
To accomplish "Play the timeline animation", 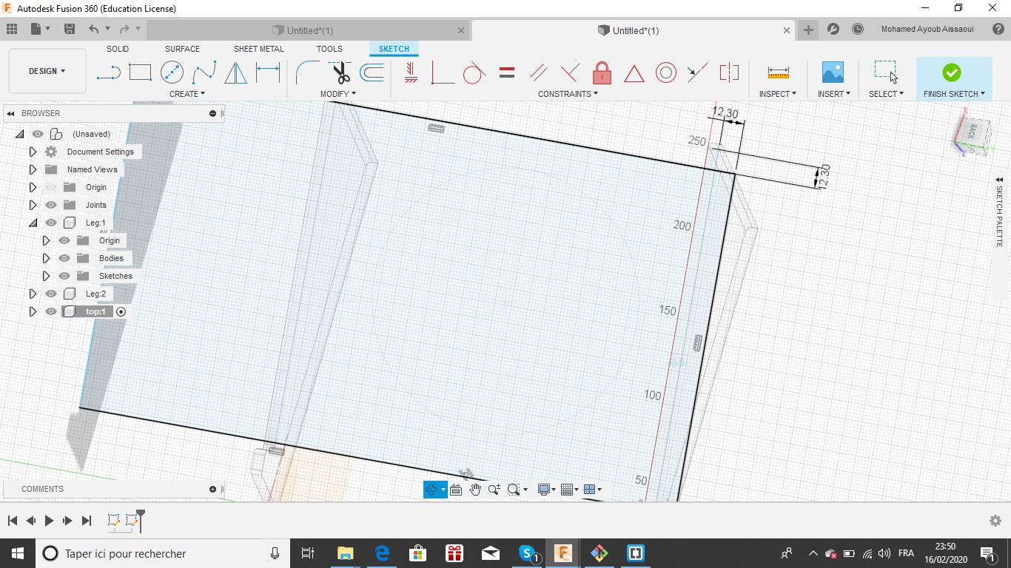I will [49, 521].
